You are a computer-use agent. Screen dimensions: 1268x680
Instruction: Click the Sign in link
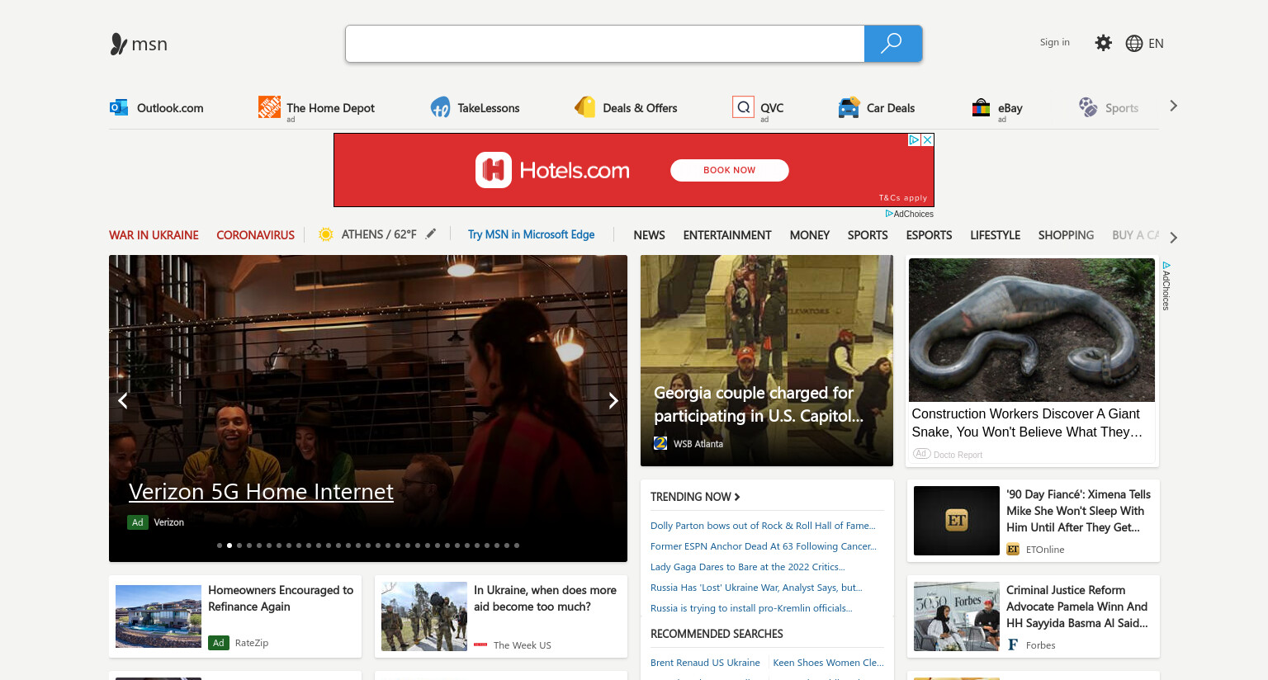pyautogui.click(x=1054, y=42)
